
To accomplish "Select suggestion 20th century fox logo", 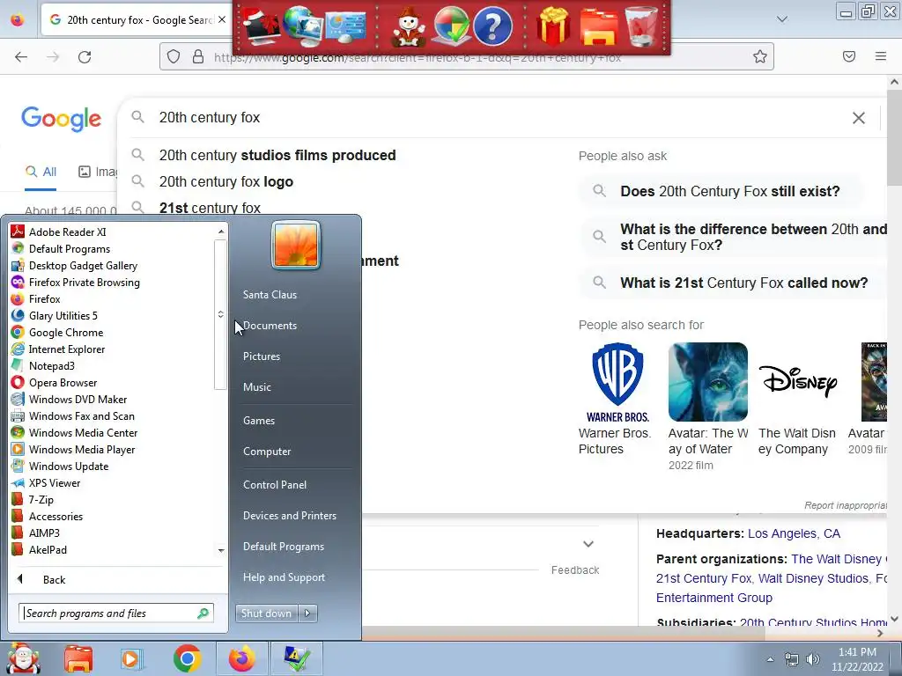I will pyautogui.click(x=226, y=181).
